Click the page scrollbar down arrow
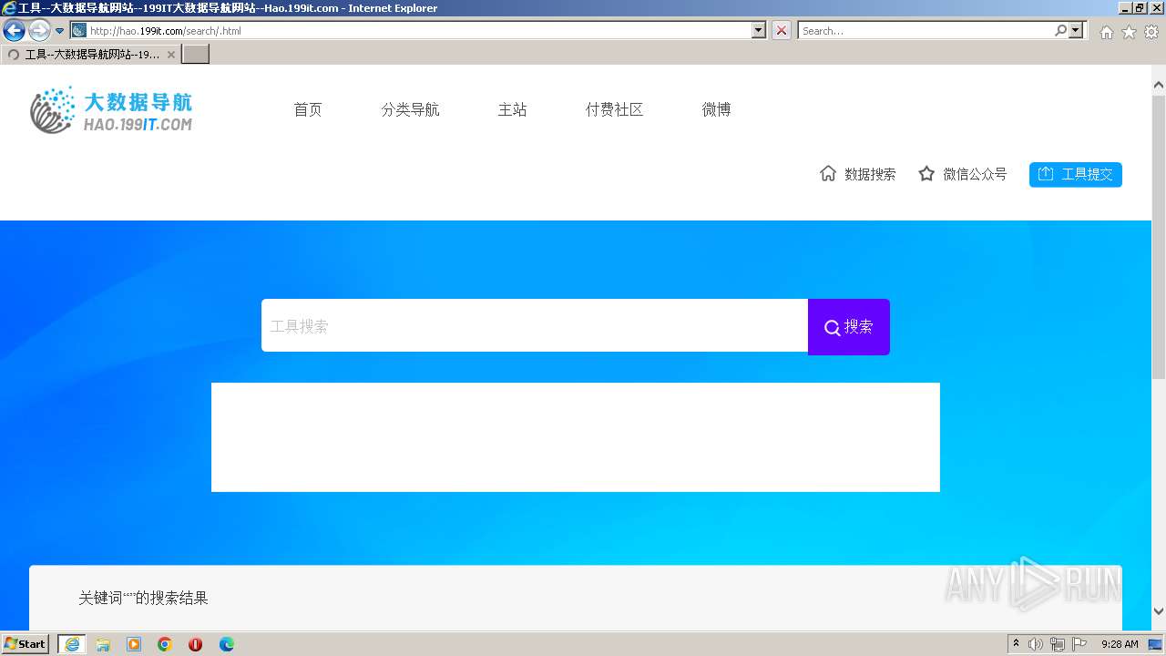1166x656 pixels. (x=1159, y=611)
